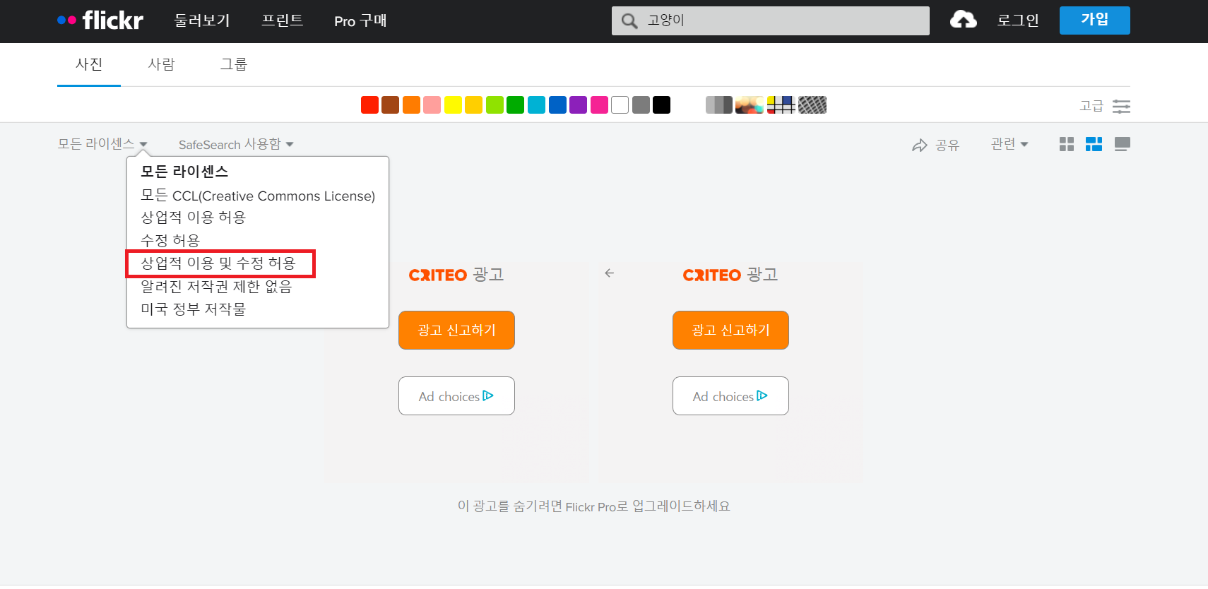Click the 공유 share button
The width and height of the screenshot is (1208, 589).
[935, 145]
